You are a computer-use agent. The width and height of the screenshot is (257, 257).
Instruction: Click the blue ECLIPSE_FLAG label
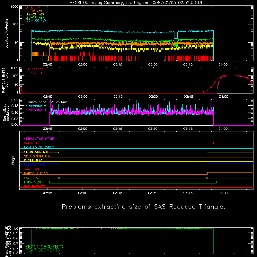(35, 165)
